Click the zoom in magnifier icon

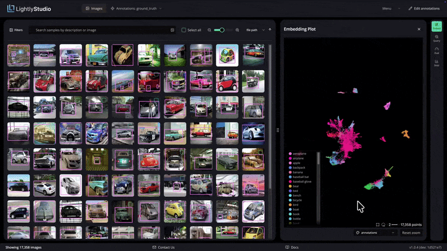click(237, 30)
